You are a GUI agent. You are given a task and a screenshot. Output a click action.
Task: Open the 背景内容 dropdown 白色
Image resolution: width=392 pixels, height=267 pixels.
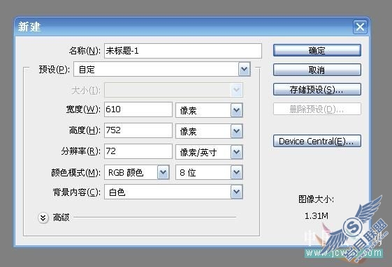click(173, 192)
